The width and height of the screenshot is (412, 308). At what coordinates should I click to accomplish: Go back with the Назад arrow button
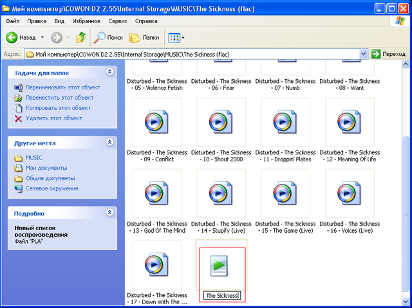21,37
